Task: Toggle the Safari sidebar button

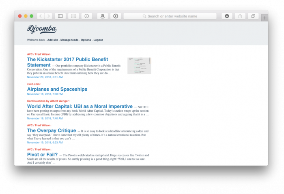Action: point(60,16)
